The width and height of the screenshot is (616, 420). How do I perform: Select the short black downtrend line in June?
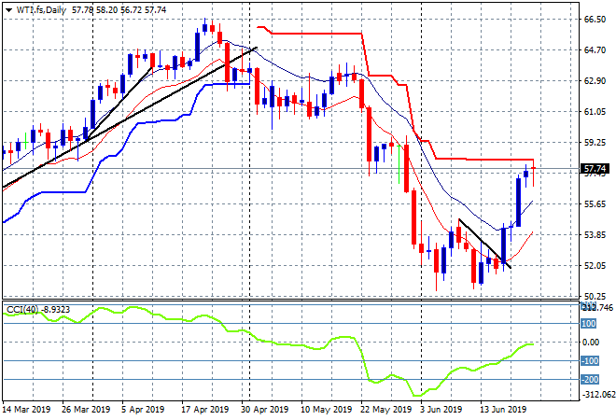[x=484, y=244]
